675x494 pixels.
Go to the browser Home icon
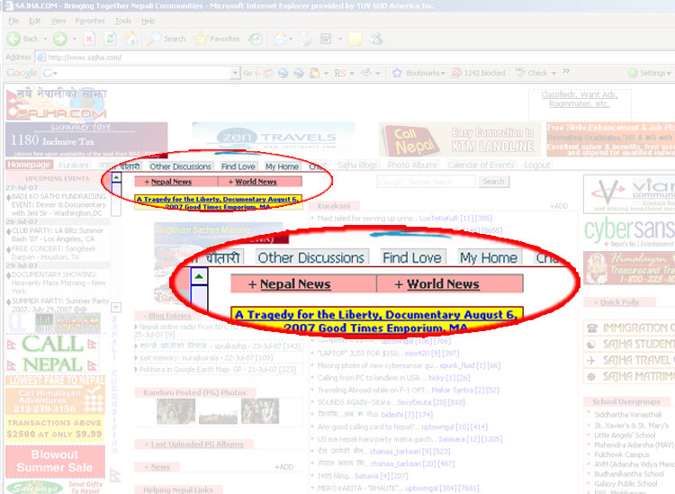click(130, 39)
